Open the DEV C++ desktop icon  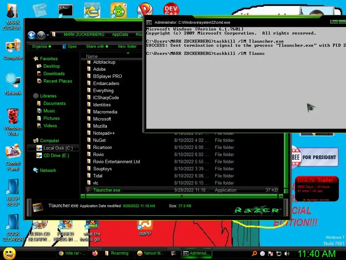pyautogui.click(x=171, y=9)
